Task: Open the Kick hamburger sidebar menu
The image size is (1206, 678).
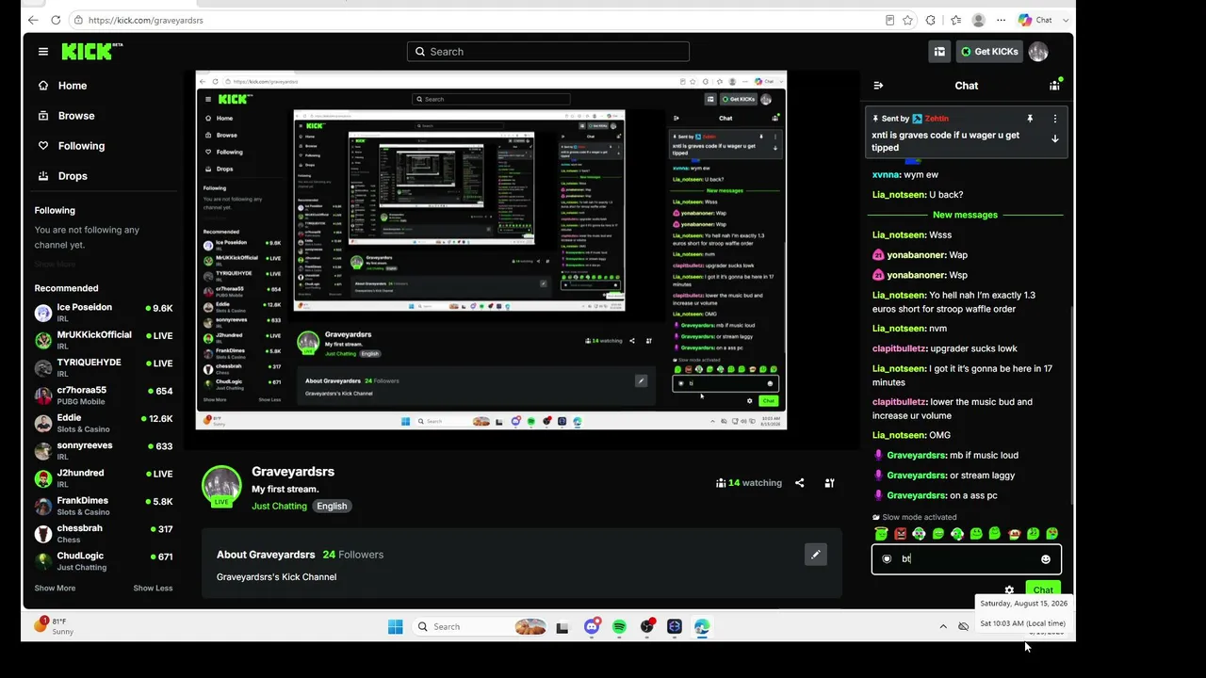Action: point(43,52)
